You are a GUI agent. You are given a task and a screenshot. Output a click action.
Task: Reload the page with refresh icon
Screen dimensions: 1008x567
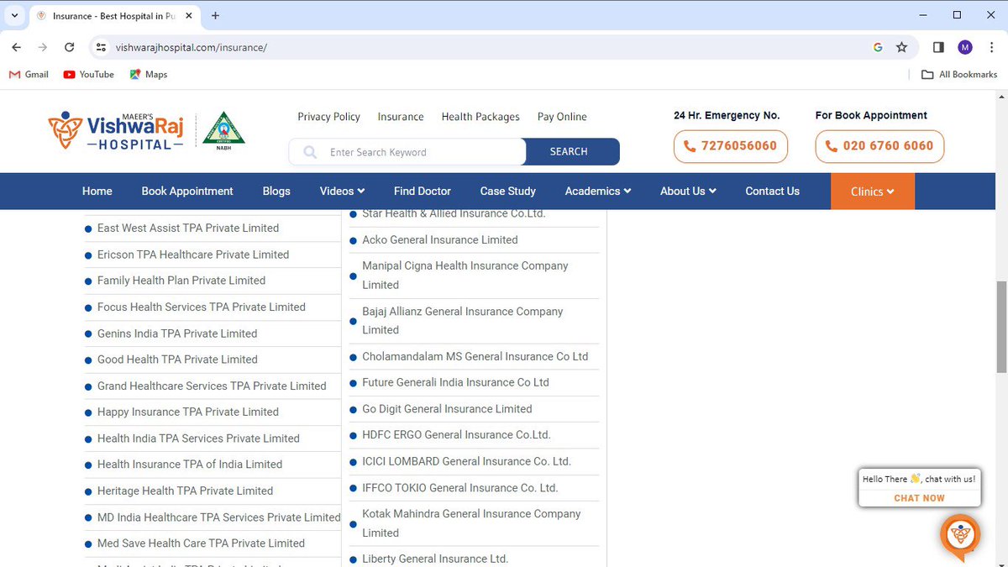70,47
